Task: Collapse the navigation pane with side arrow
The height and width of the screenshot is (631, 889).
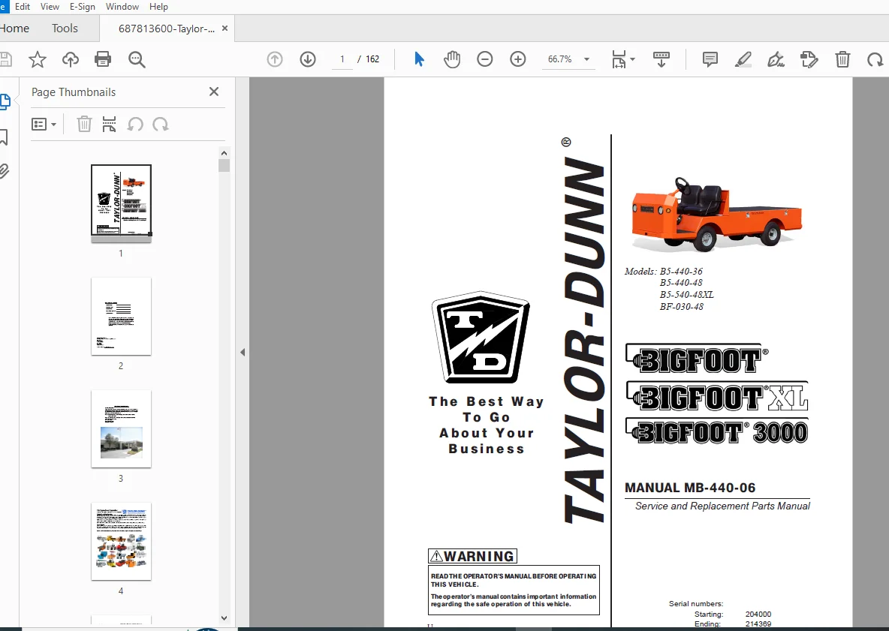Action: pyautogui.click(x=243, y=353)
